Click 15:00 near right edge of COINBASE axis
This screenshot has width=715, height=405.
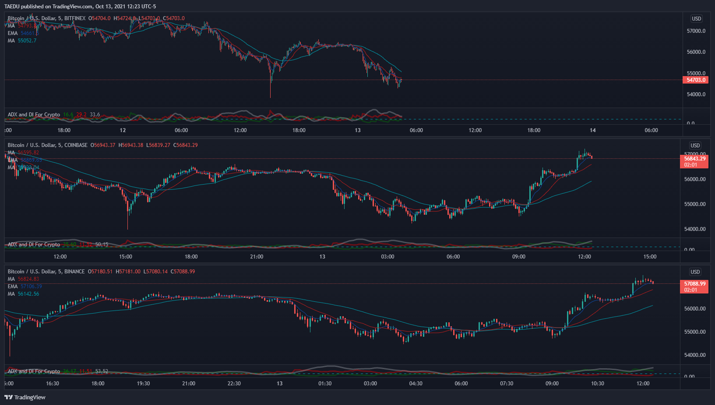pyautogui.click(x=650, y=257)
